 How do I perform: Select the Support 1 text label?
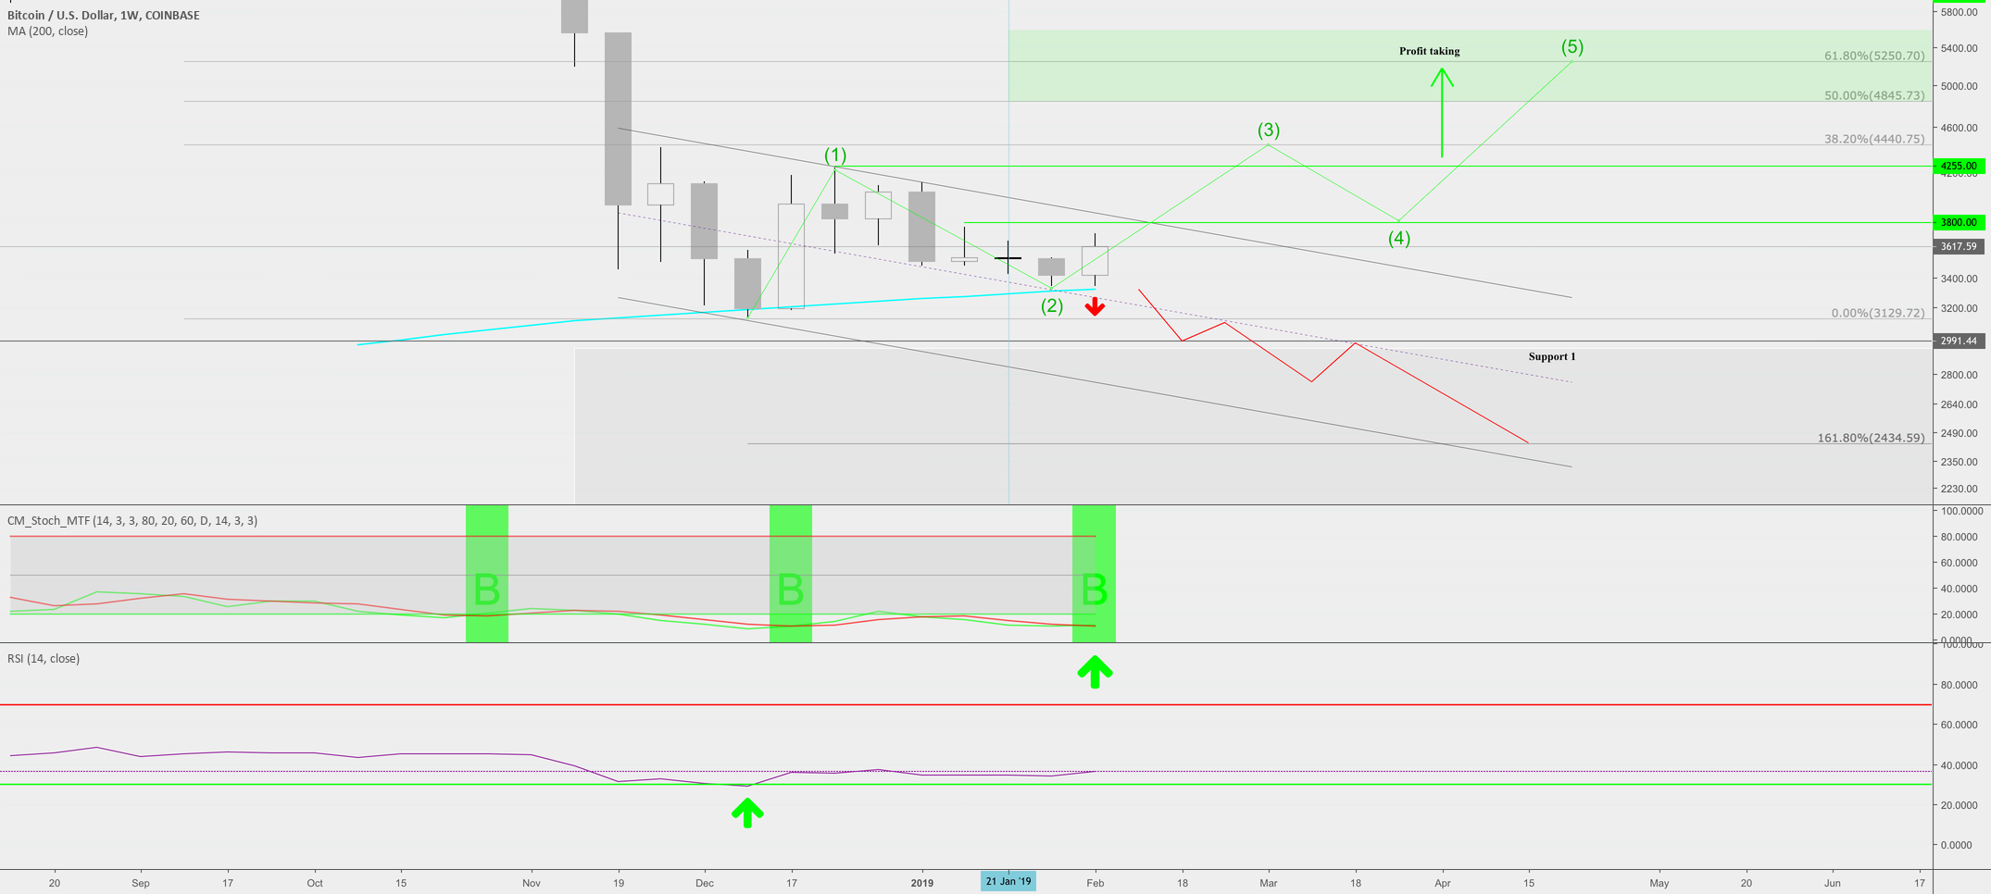coord(1554,355)
